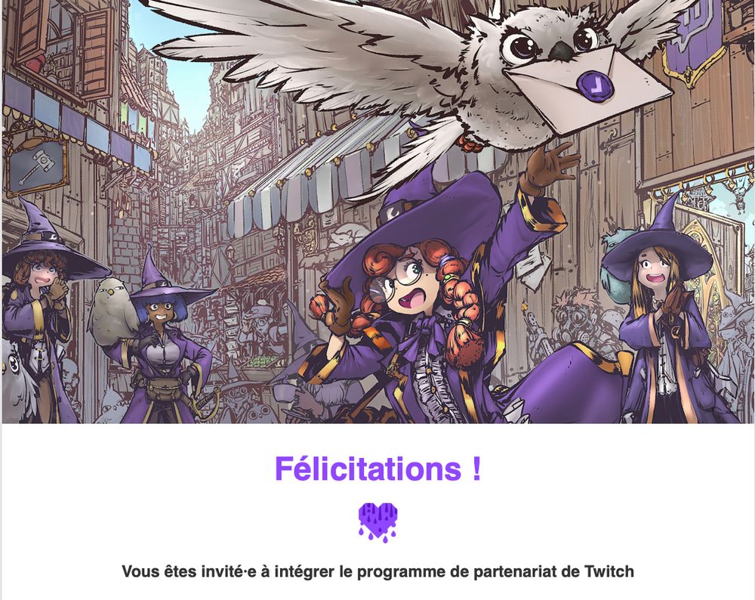The image size is (755, 600).
Task: Click the leftmost witch with curly hair
Action: coord(41,314)
